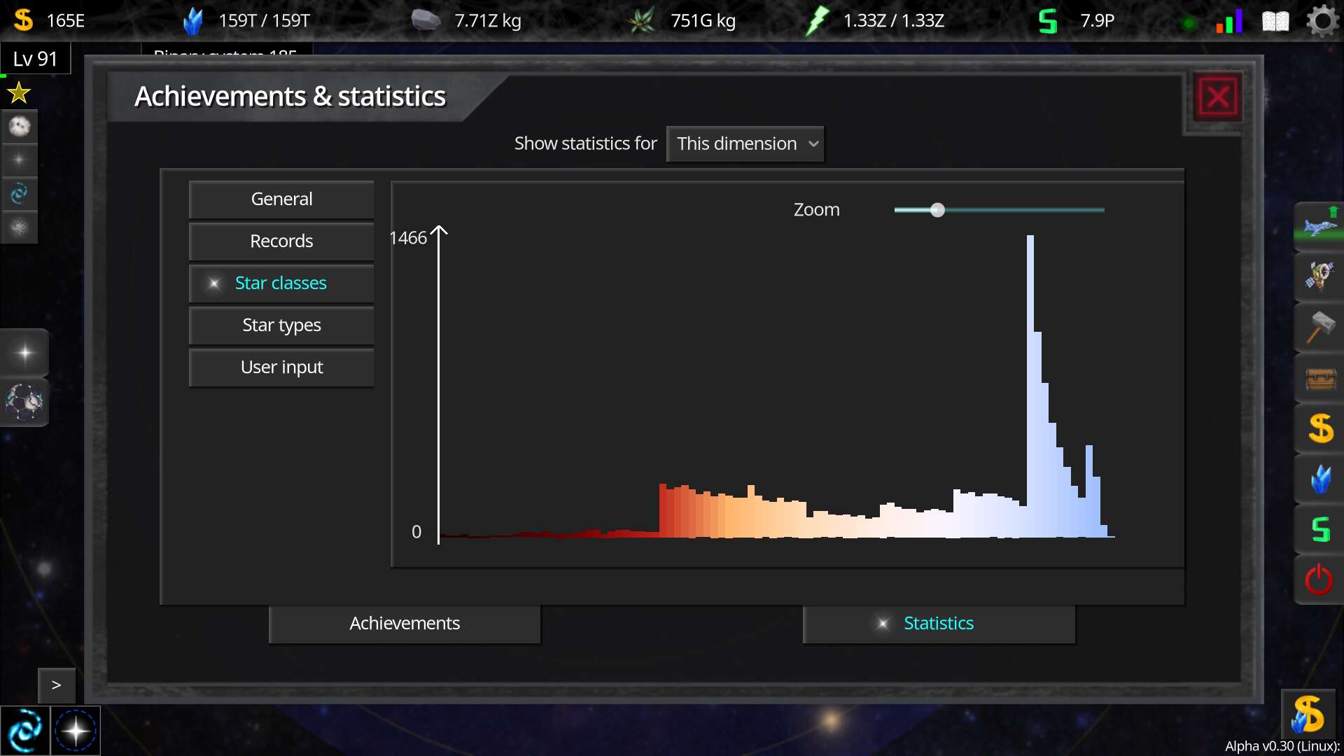Open the blue crystal icon on right sidebar
The width and height of the screenshot is (1344, 756).
[x=1319, y=479]
